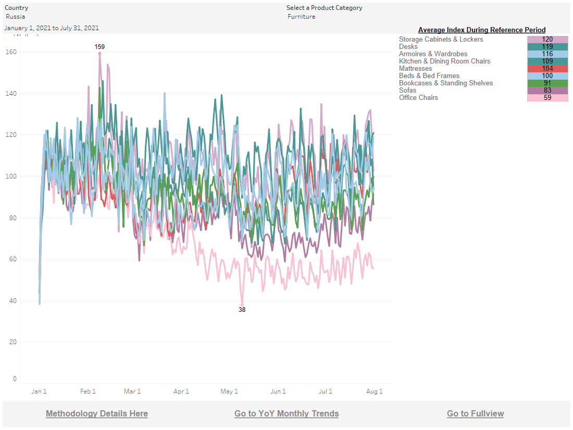This screenshot has height=430, width=573.
Task: Click the Average Index During Reference Period heading
Action: [482, 30]
